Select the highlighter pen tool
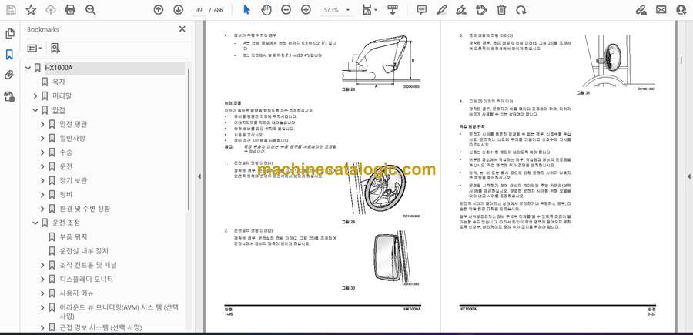 441,10
